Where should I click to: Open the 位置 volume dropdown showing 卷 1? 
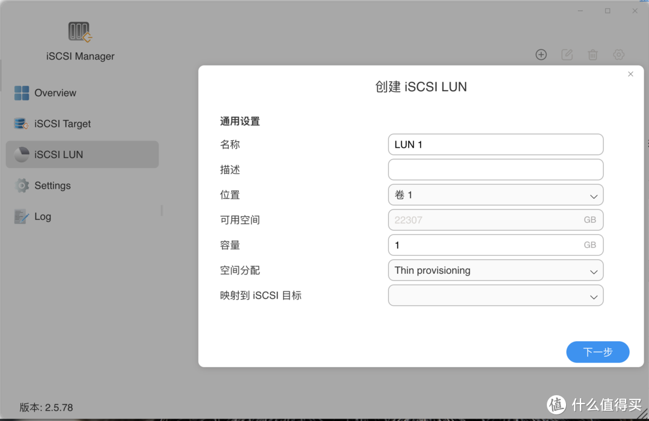495,195
